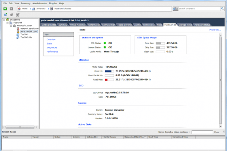Switch to the Alarms tab
Screen dimensions: 227x151
click(x=137, y=25)
